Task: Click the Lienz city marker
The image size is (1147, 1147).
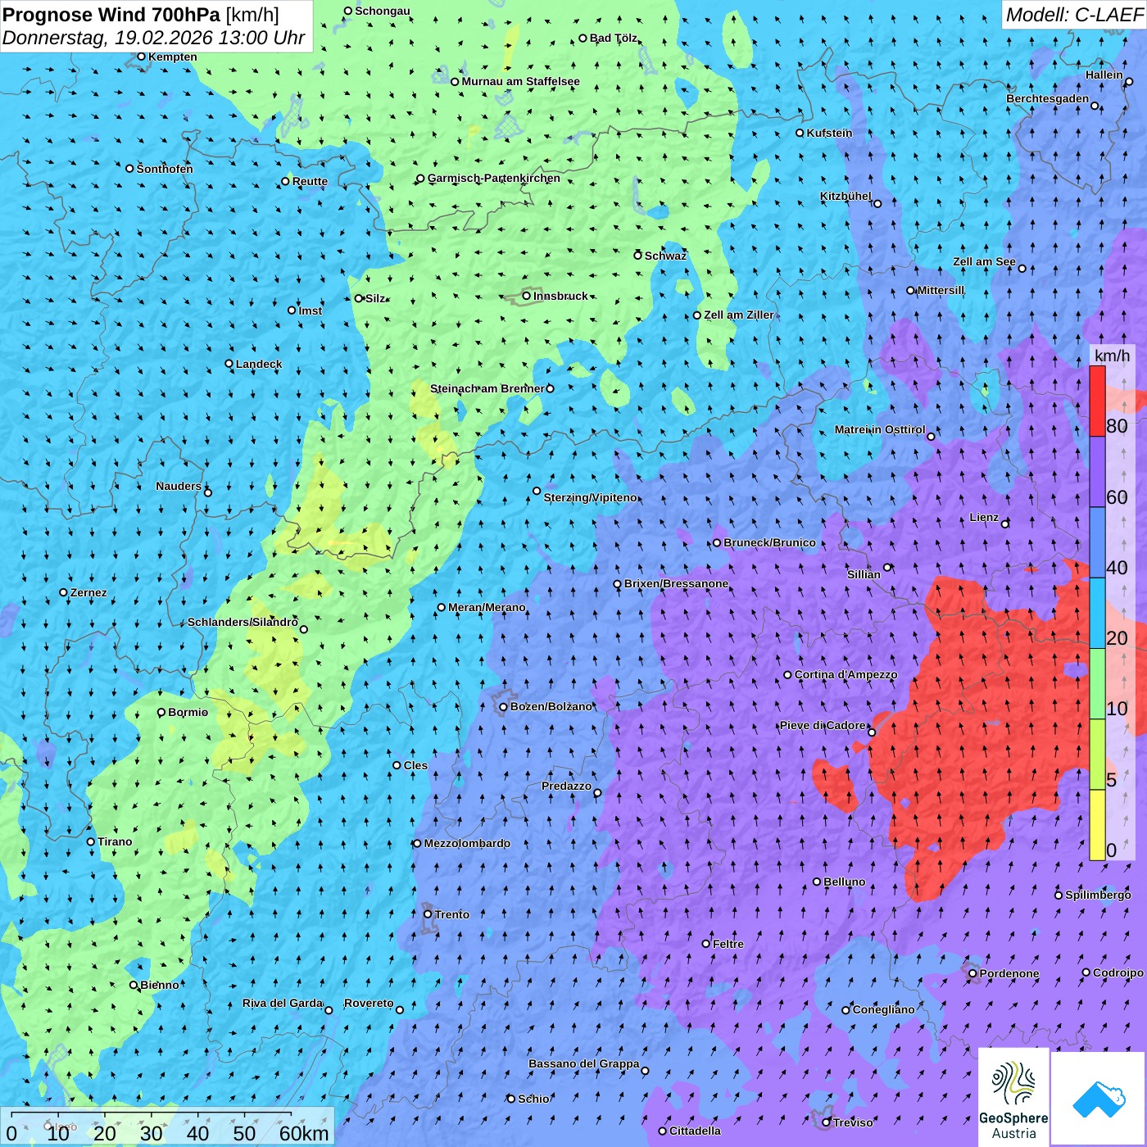Action: tap(1005, 524)
